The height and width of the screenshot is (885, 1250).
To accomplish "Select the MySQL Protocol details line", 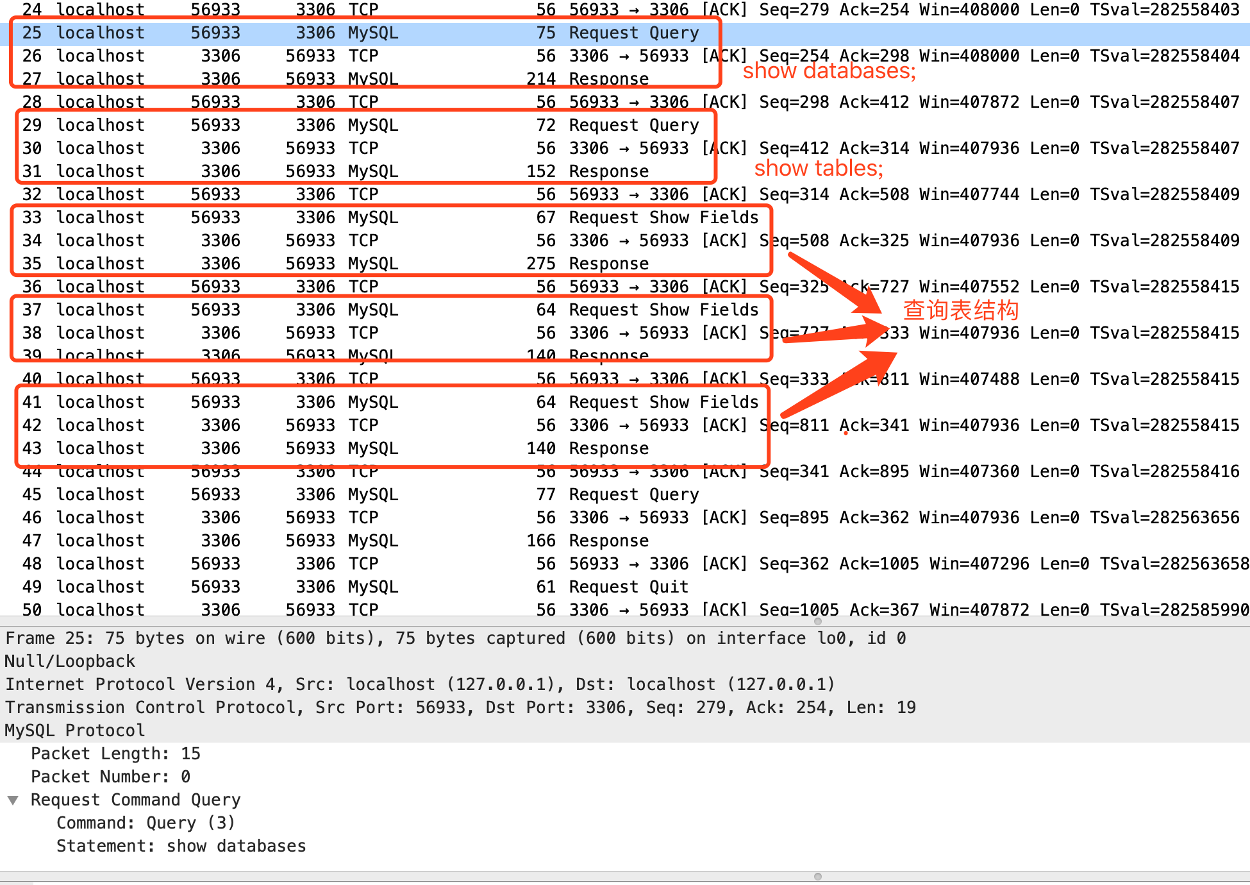I will (x=625, y=731).
